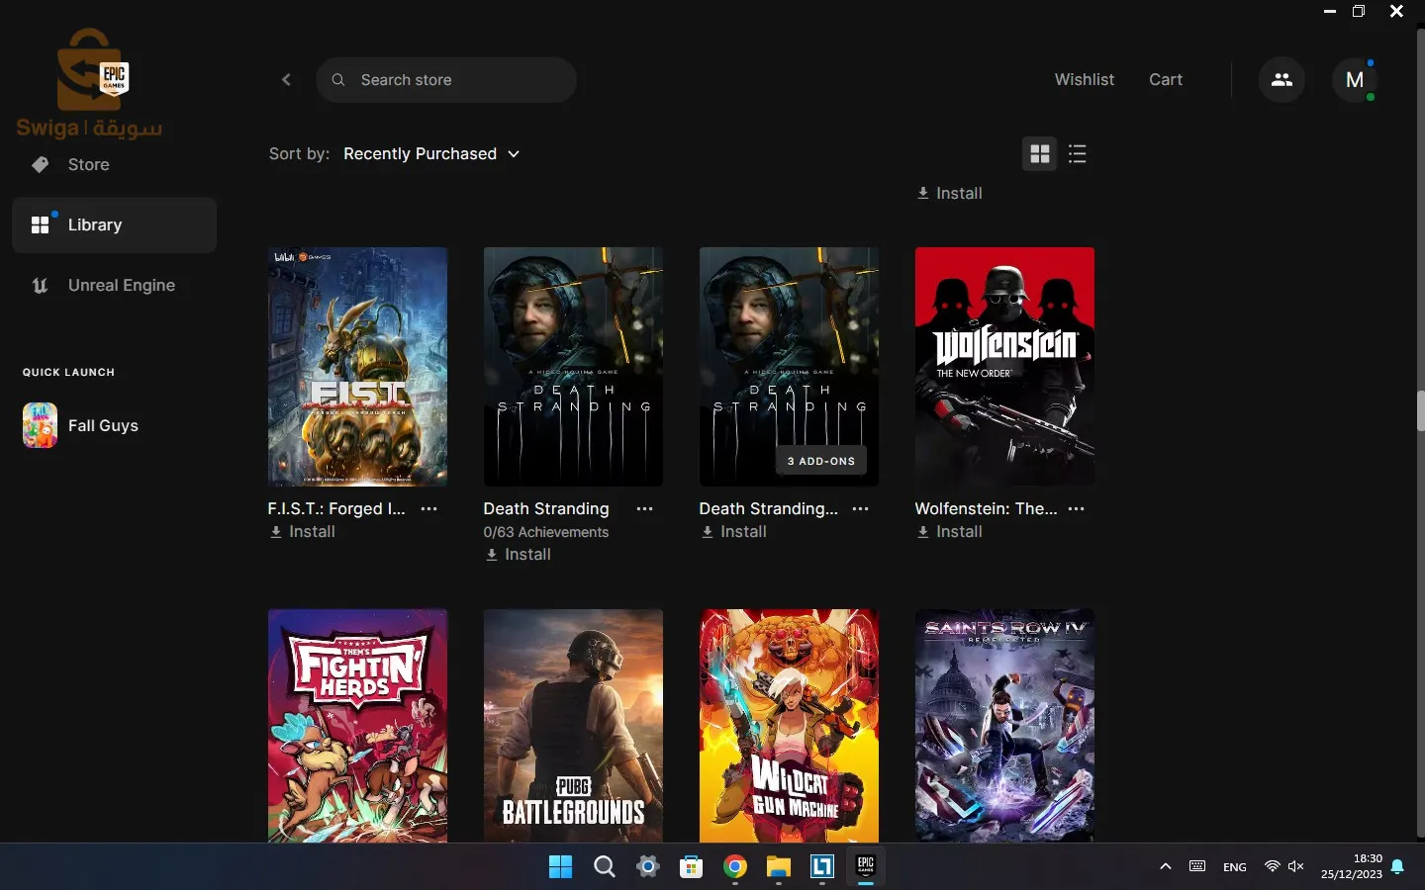Toggle the muted speaker in the system tray

coord(1297,867)
